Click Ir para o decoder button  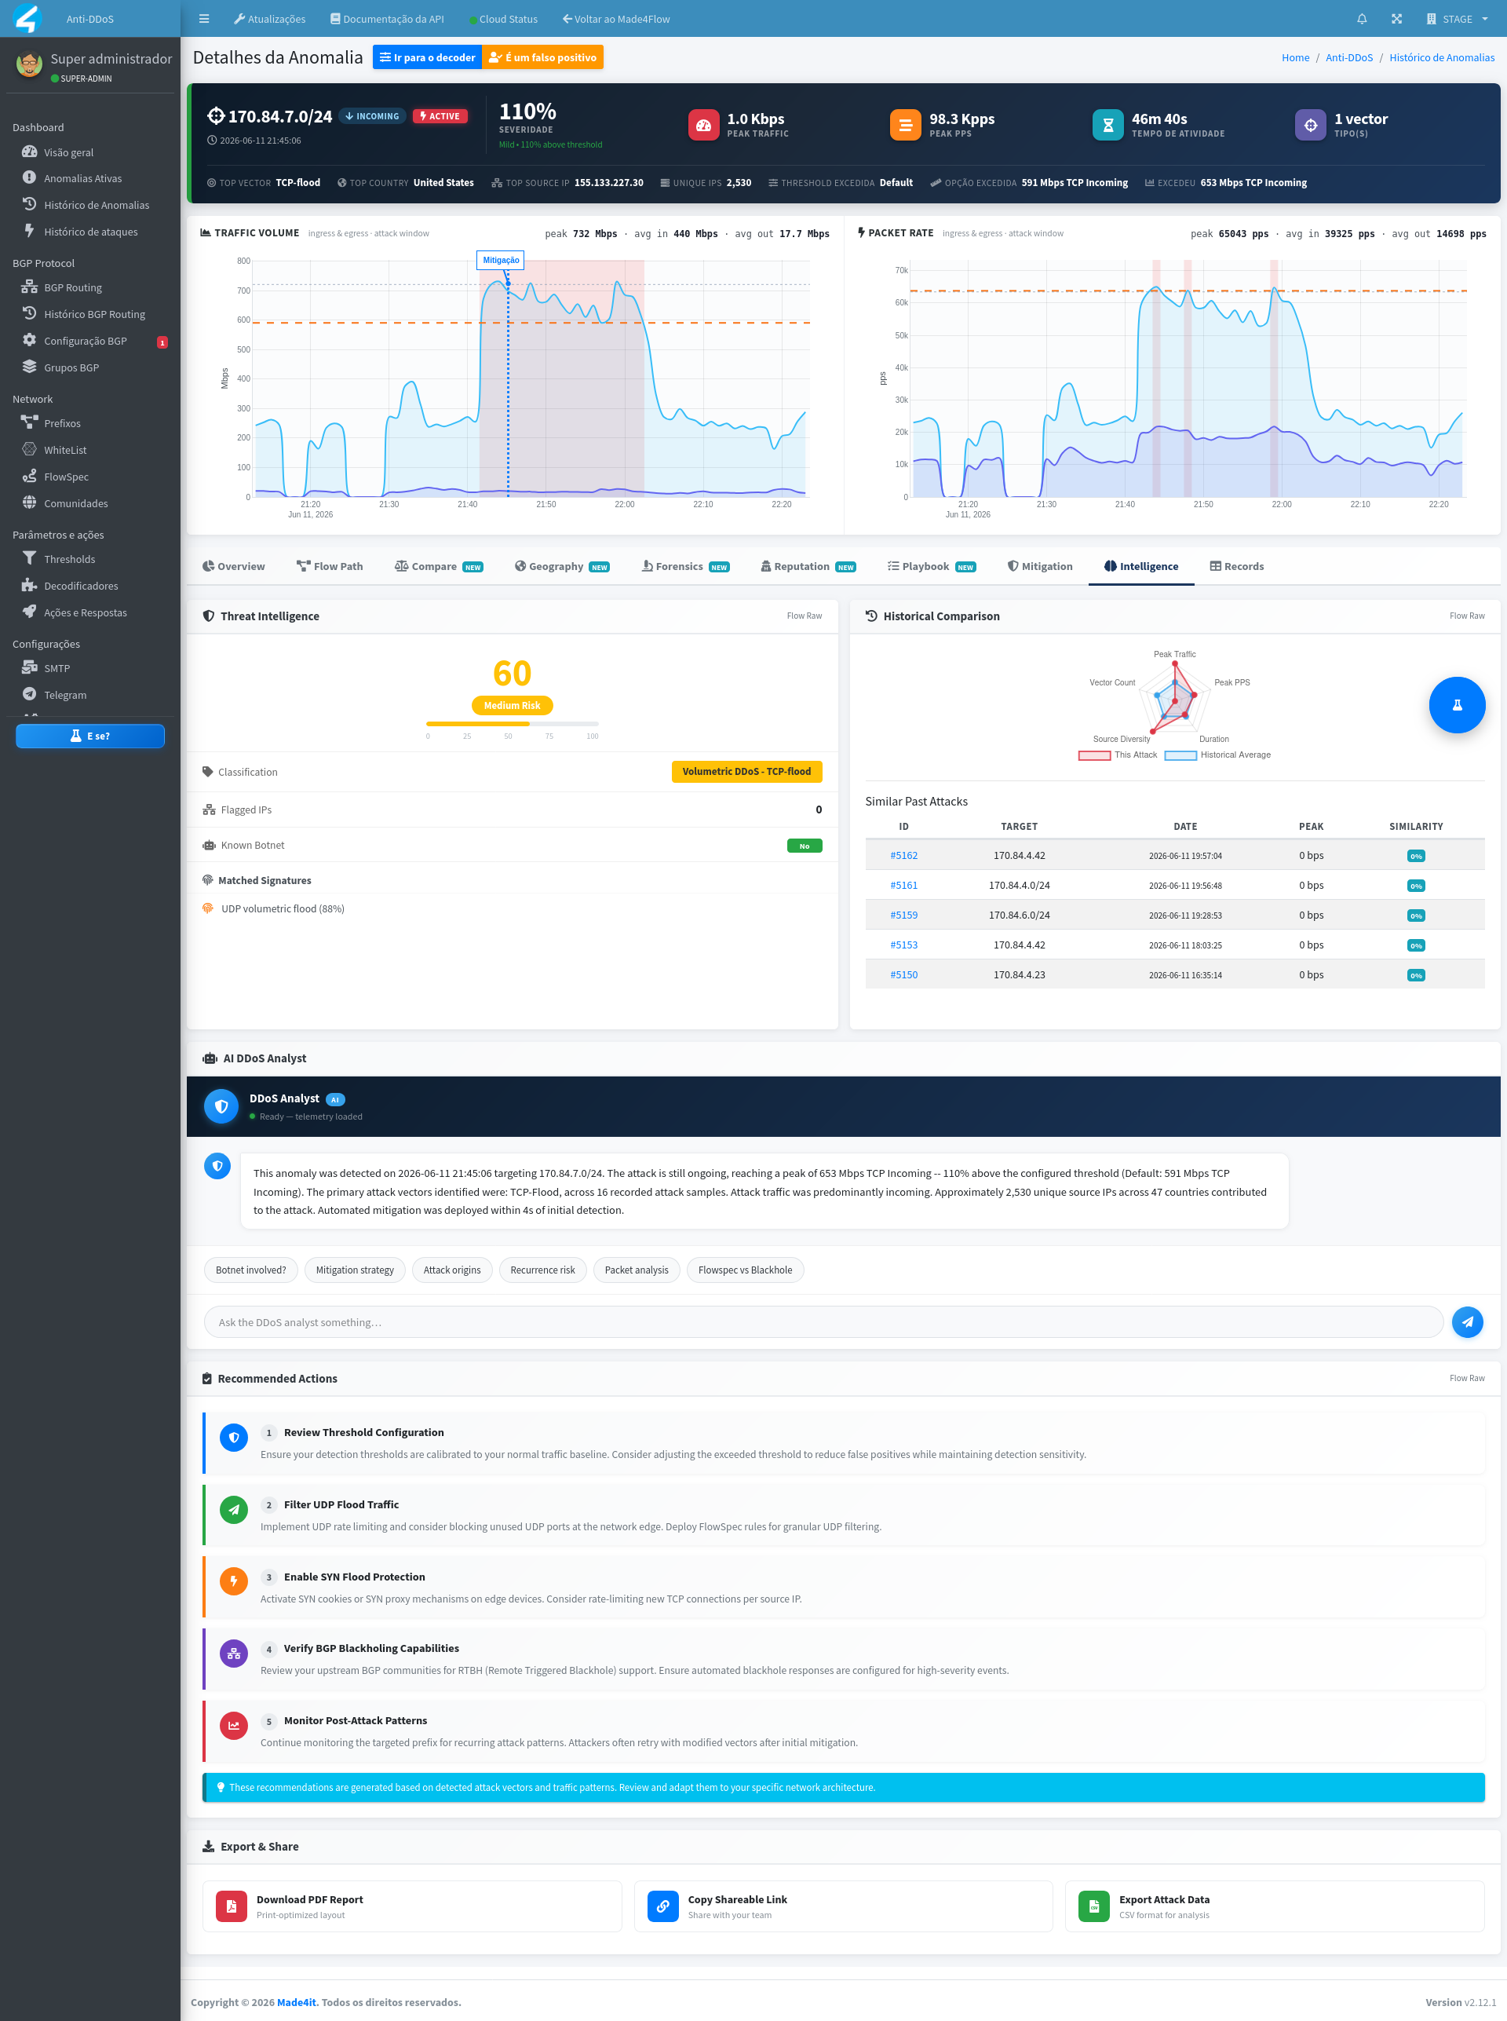(427, 57)
